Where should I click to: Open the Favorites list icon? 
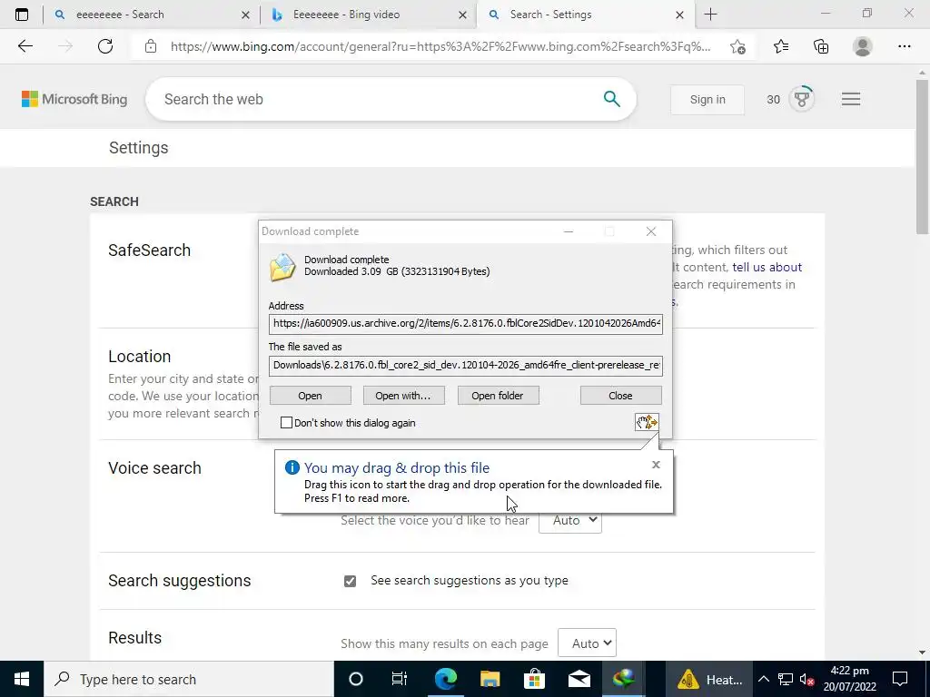pos(781,46)
